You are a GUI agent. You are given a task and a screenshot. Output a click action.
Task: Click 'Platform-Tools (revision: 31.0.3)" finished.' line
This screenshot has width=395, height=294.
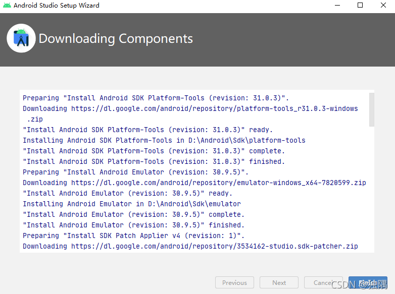(x=154, y=161)
